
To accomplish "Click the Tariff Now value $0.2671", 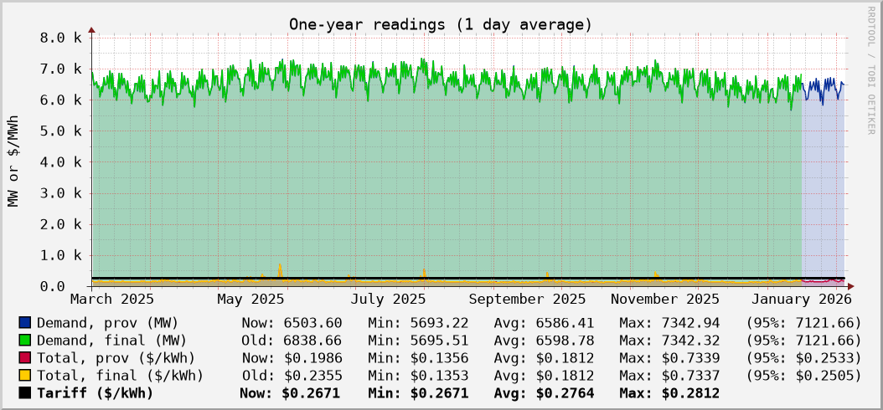I will [290, 393].
